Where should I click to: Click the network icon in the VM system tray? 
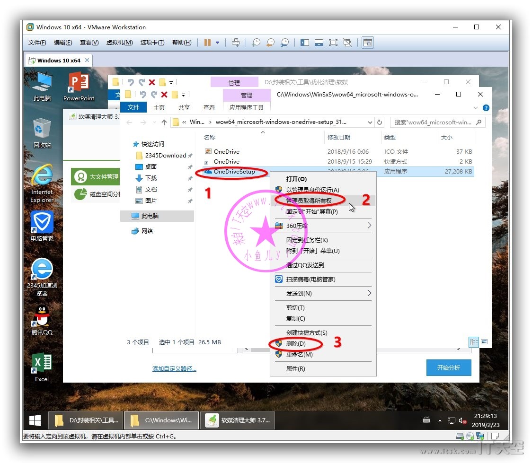[x=451, y=420]
